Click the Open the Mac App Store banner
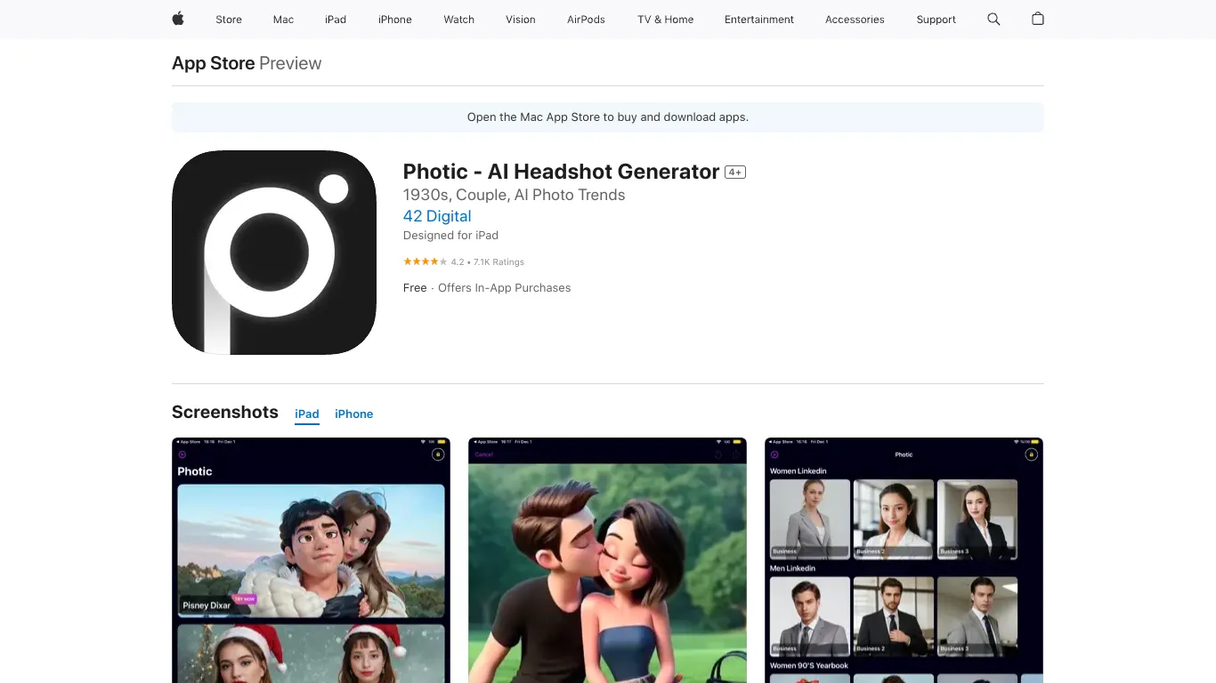Viewport: 1216px width, 683px height. [608, 117]
